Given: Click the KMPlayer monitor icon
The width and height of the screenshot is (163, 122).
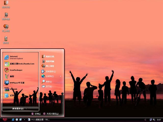Looking at the screenshot, I should (7, 83).
